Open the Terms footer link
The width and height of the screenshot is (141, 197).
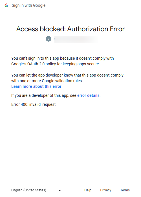pos(125,190)
